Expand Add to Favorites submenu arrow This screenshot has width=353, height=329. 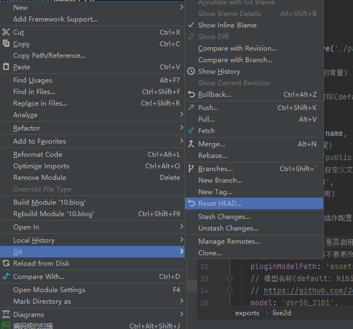[x=181, y=141]
